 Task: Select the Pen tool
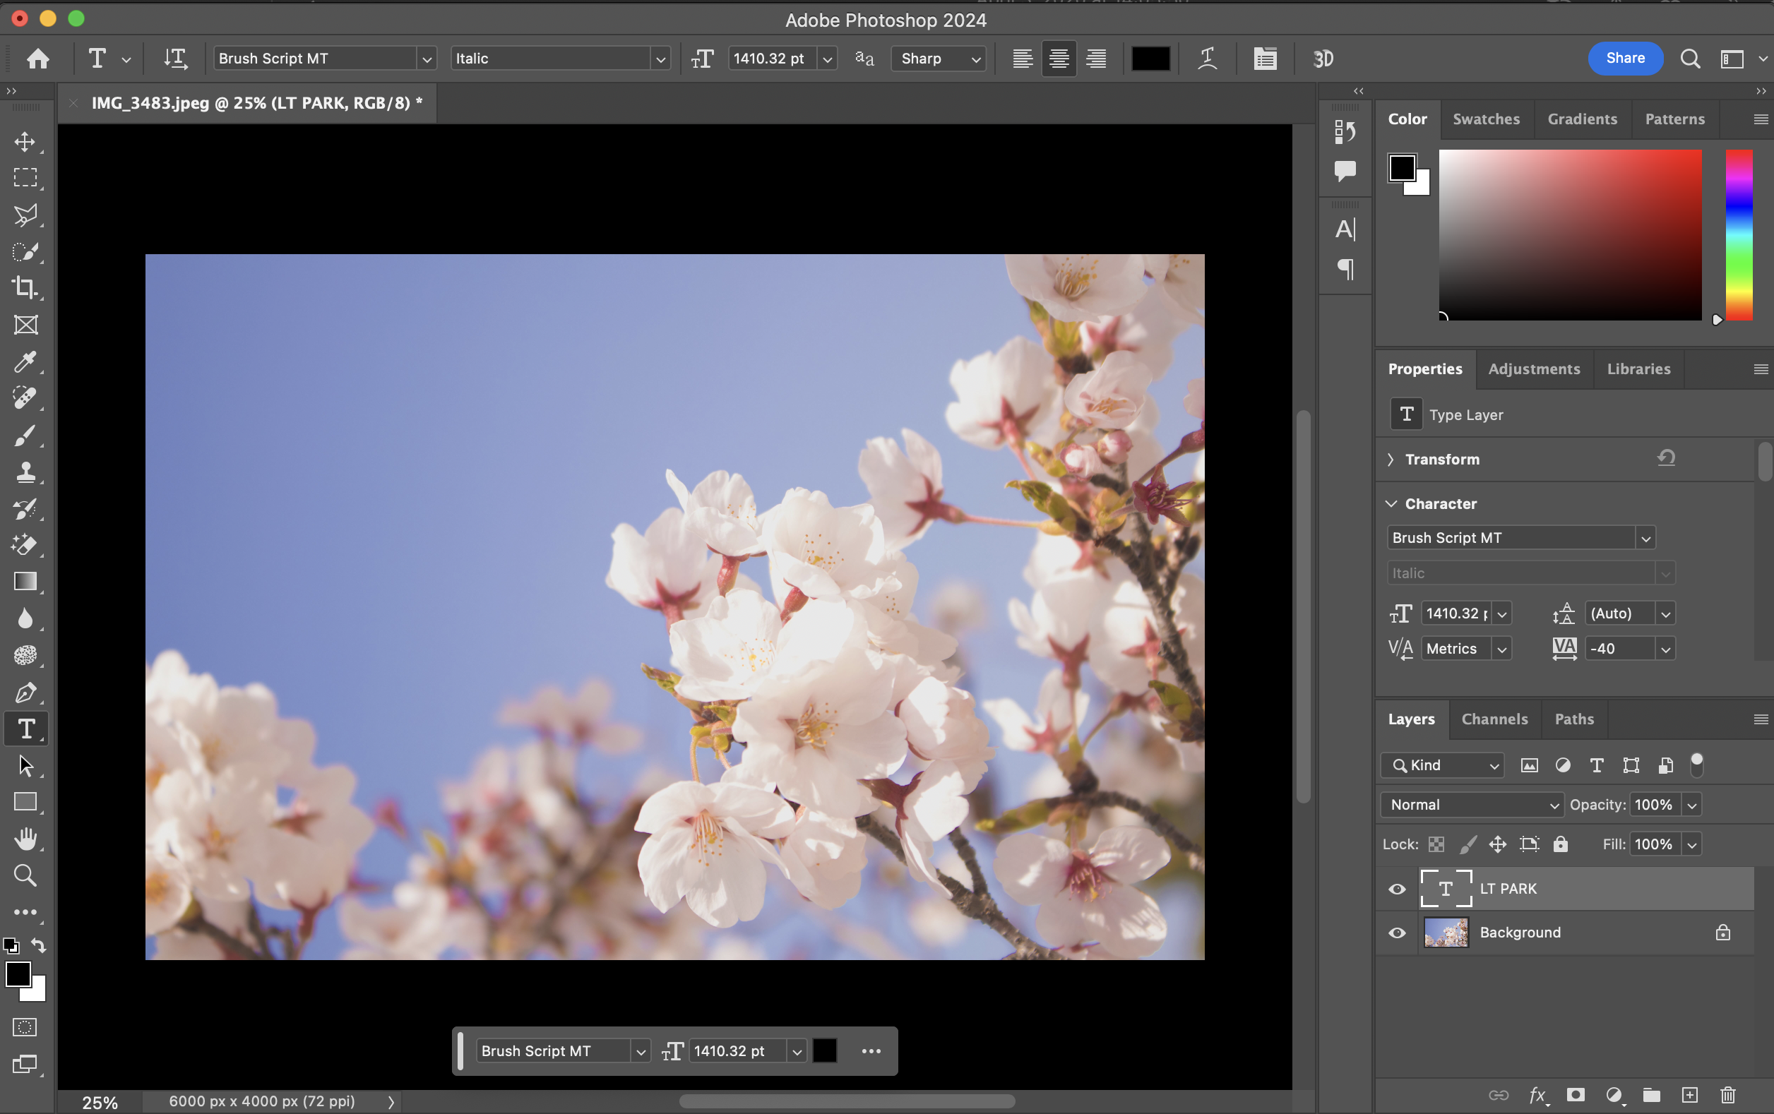click(x=26, y=692)
